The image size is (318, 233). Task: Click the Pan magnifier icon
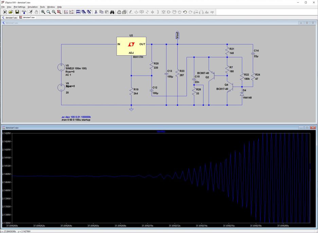click(x=49, y=12)
